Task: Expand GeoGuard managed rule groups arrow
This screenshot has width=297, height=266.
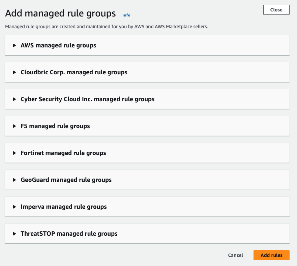Action: pyautogui.click(x=14, y=180)
